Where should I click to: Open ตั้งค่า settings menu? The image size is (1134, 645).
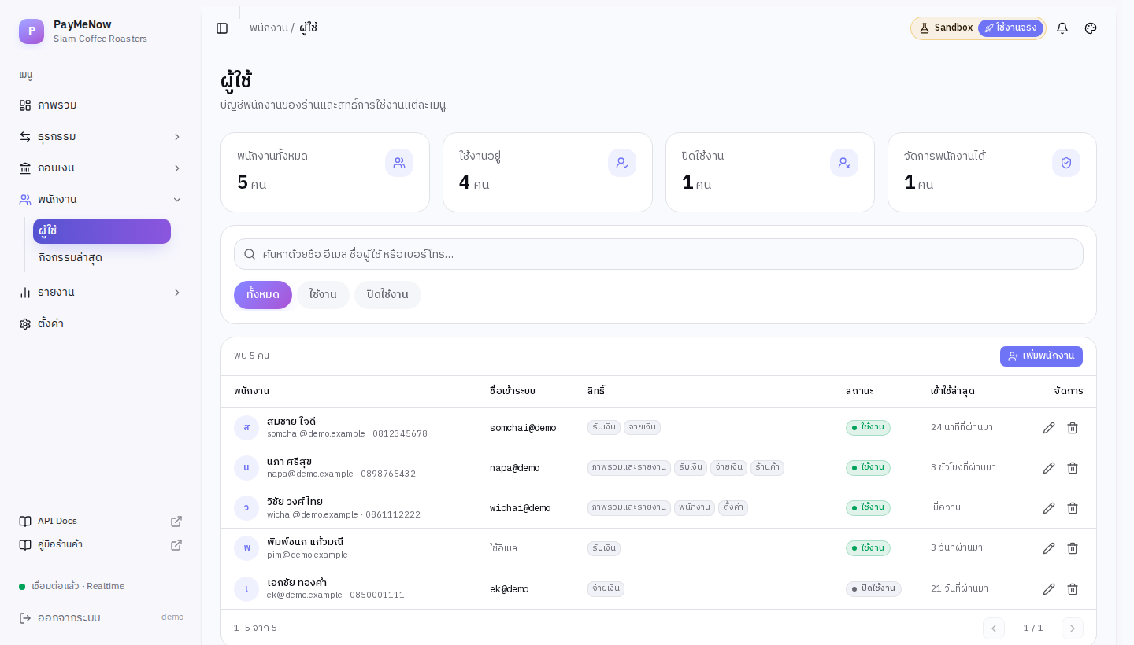coord(101,324)
